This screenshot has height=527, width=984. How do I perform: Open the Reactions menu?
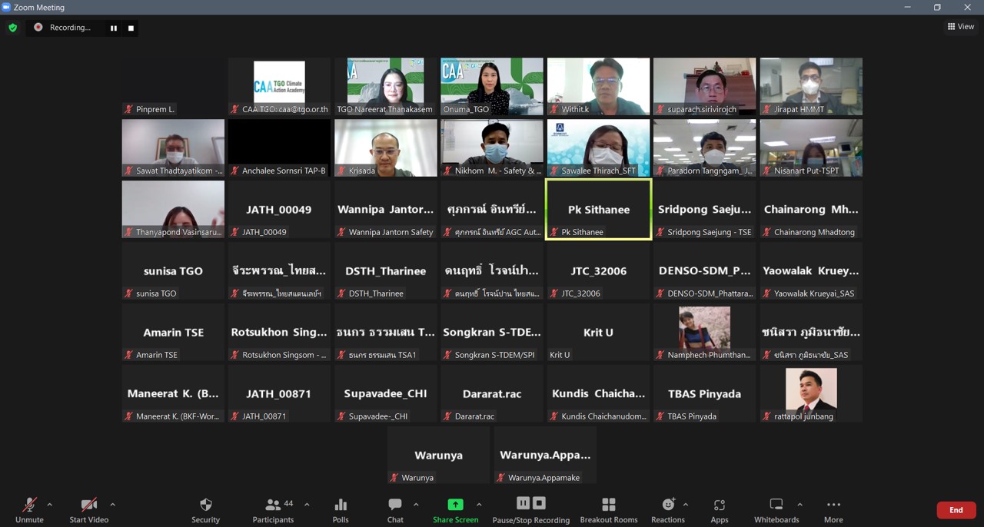(668, 509)
